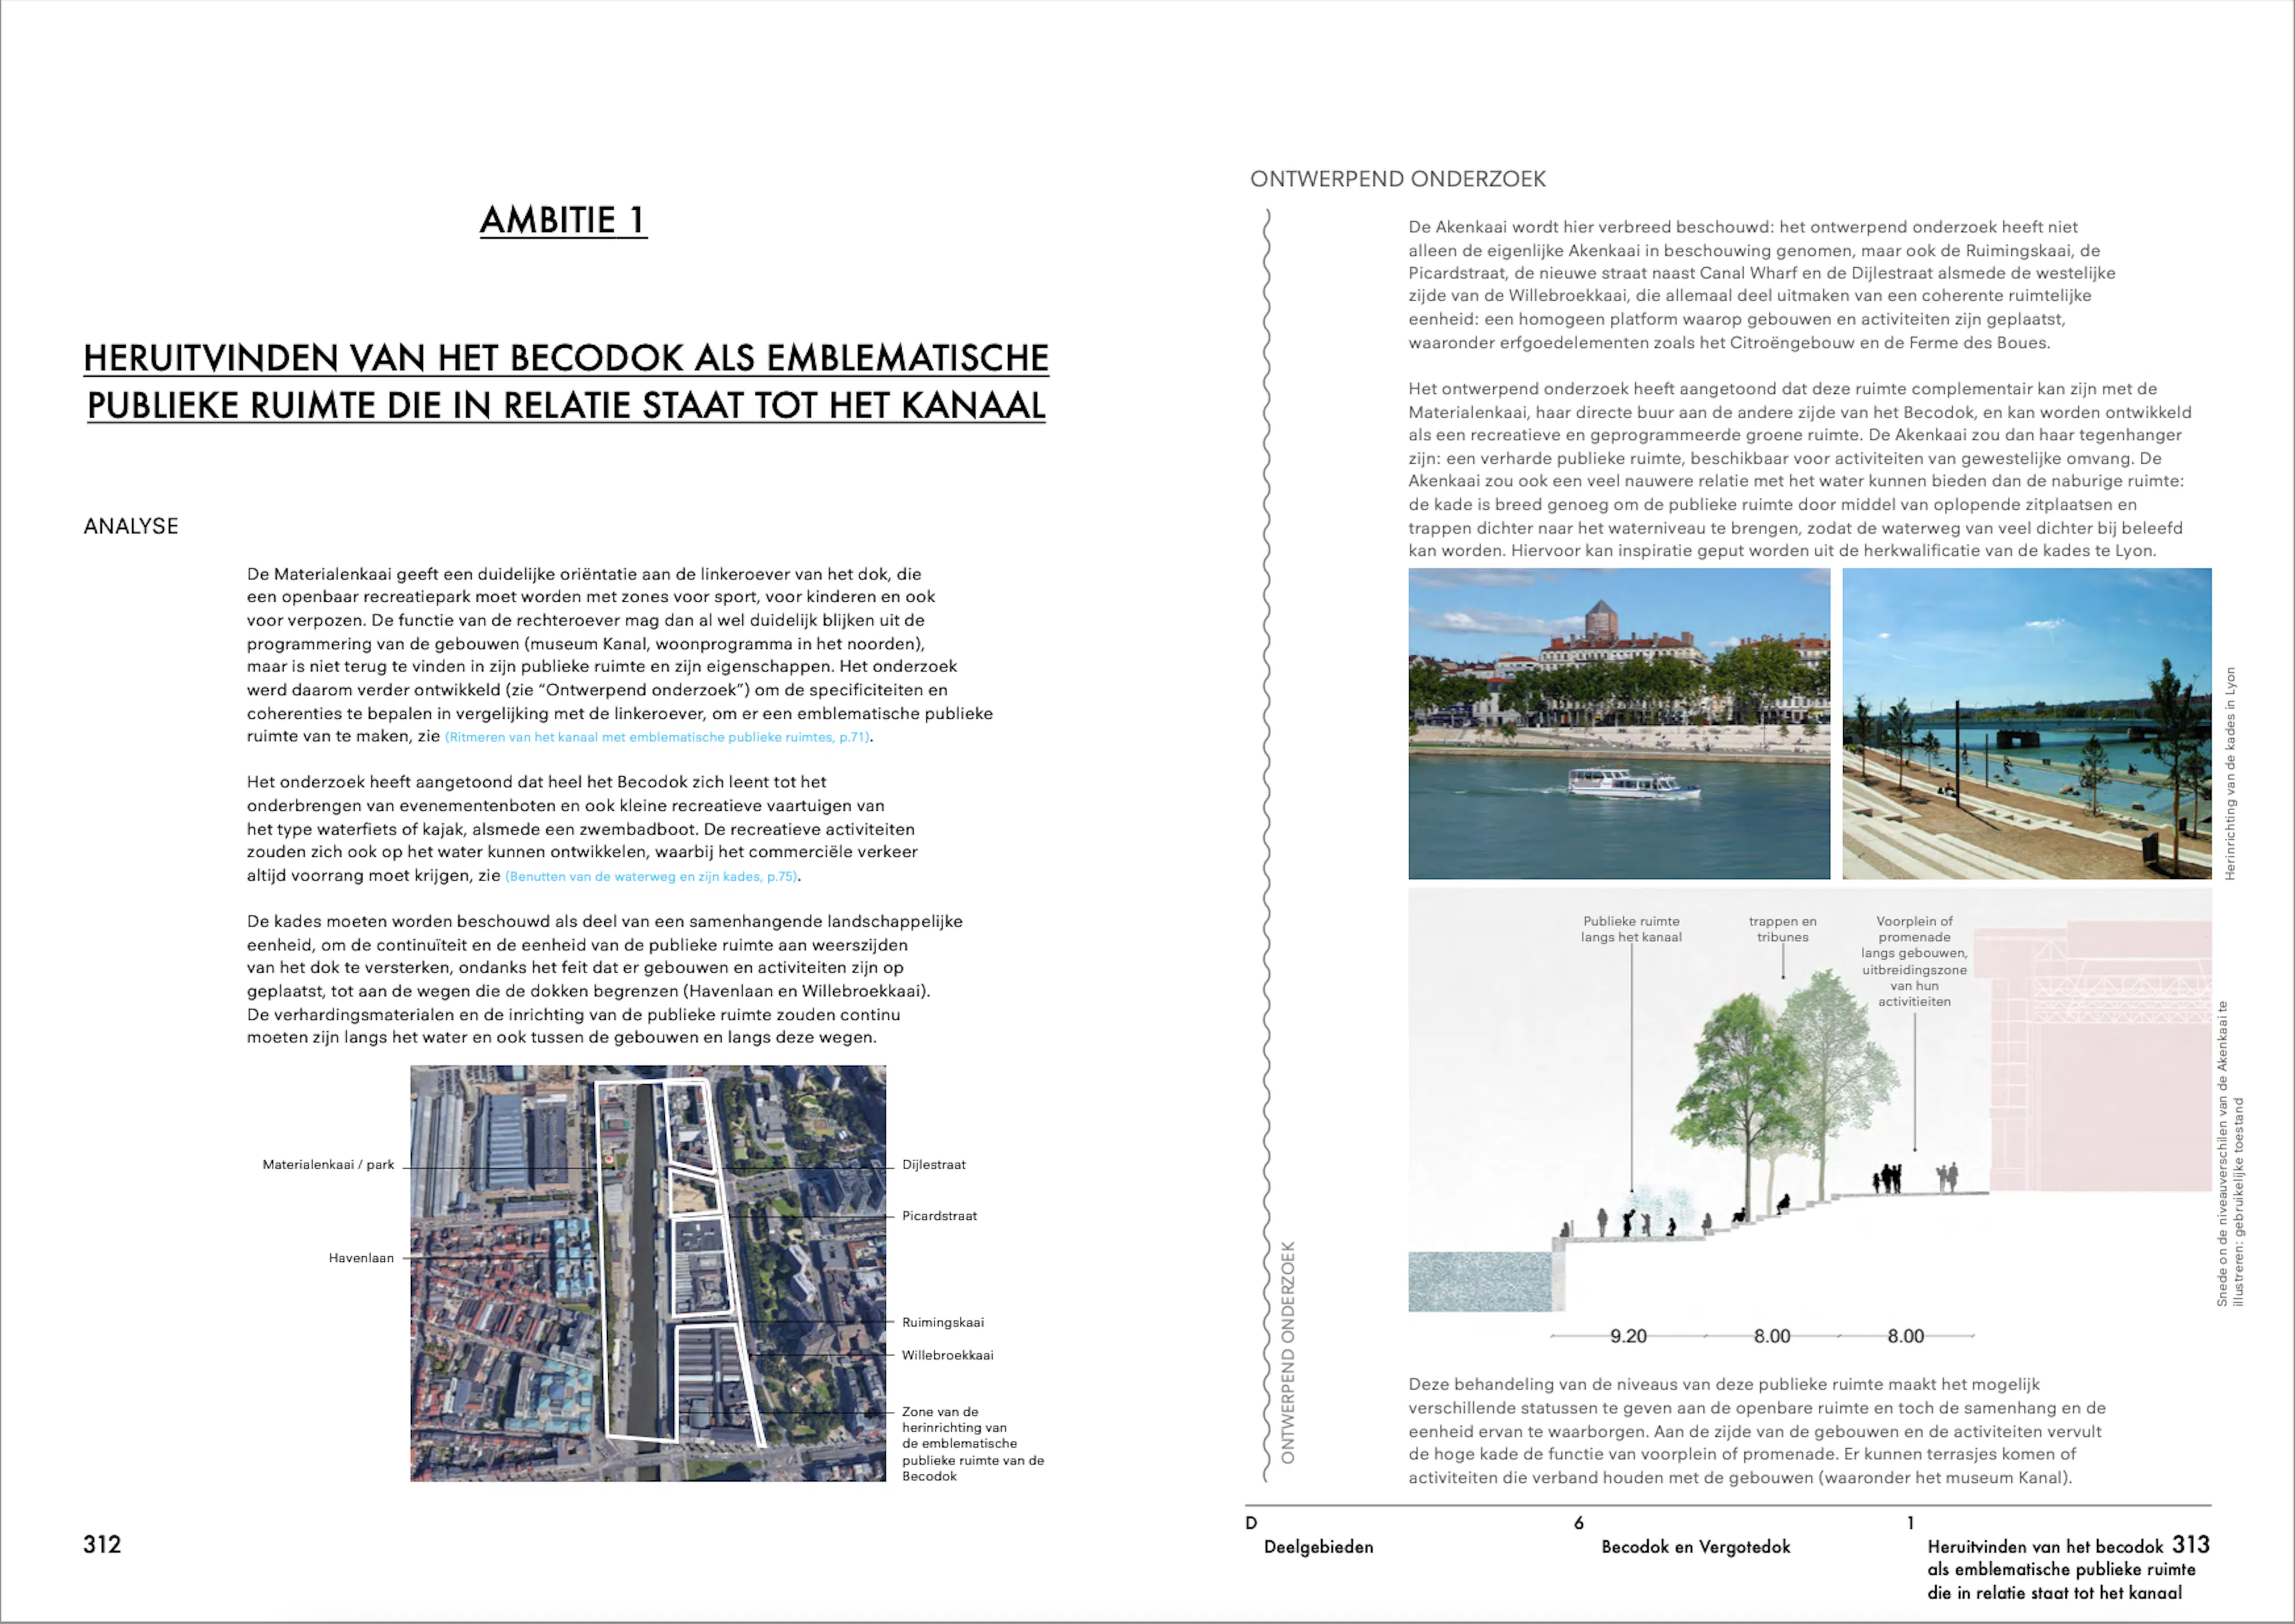Viewport: 2295px width, 1624px height.
Task: Click the Deelgebieden footer entry
Action: [1318, 1547]
